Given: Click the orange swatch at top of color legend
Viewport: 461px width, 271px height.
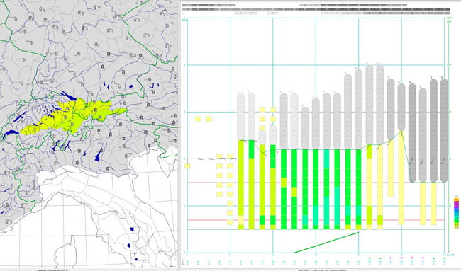Looking at the screenshot, I should pyautogui.click(x=457, y=199).
